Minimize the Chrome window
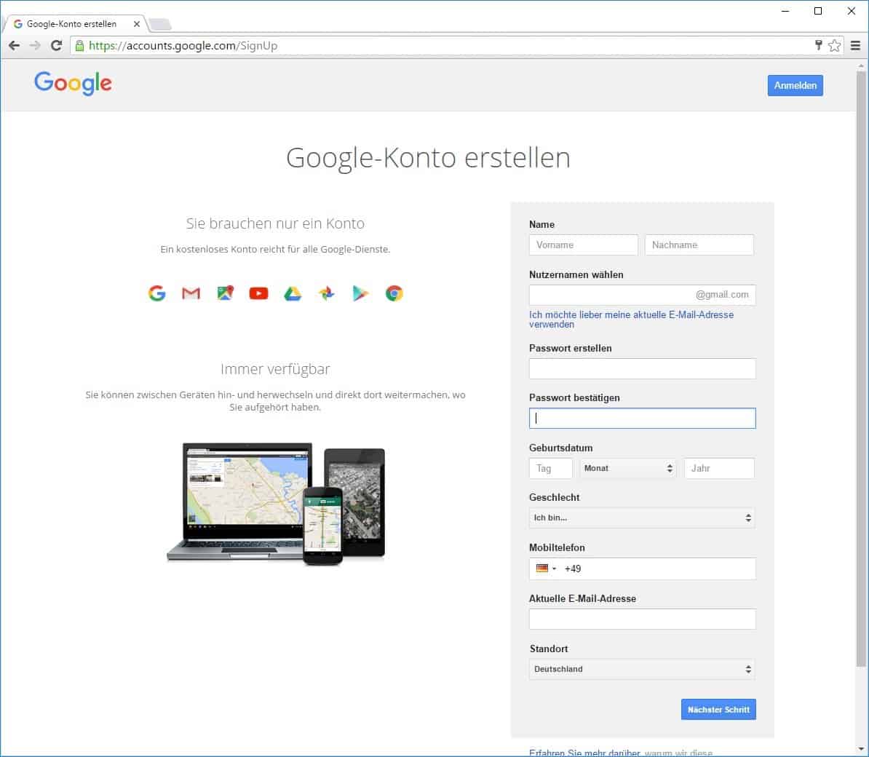Viewport: 869px width, 757px height. click(x=785, y=11)
